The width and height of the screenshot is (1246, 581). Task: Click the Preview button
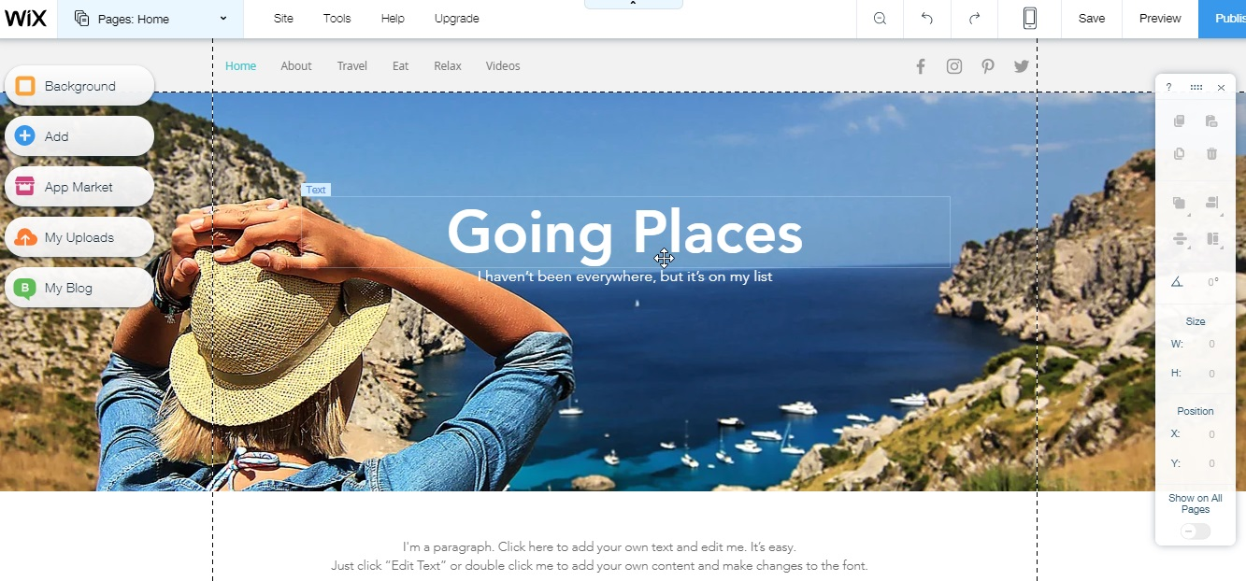(1160, 19)
